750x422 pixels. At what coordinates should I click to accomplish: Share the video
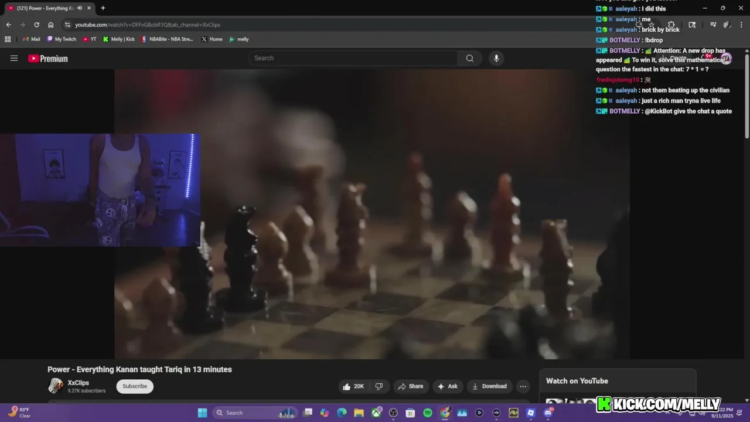410,386
